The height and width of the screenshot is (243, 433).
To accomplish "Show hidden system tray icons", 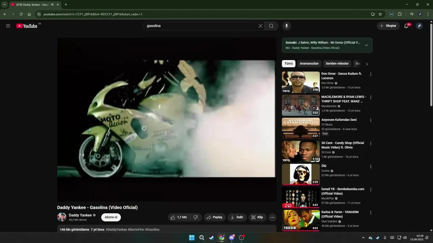I will point(363,238).
